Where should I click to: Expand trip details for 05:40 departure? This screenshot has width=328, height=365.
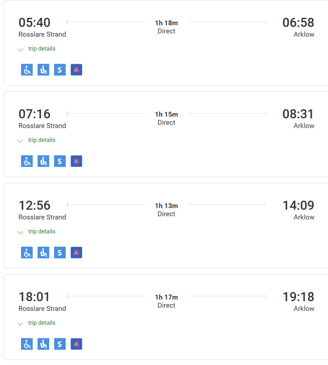[x=42, y=48]
